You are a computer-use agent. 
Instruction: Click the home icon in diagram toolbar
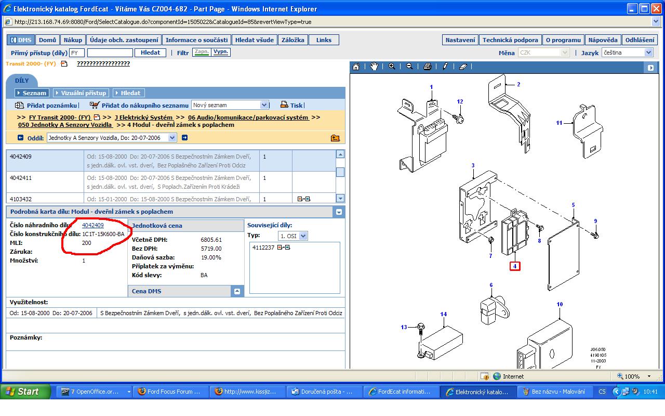[x=356, y=67]
